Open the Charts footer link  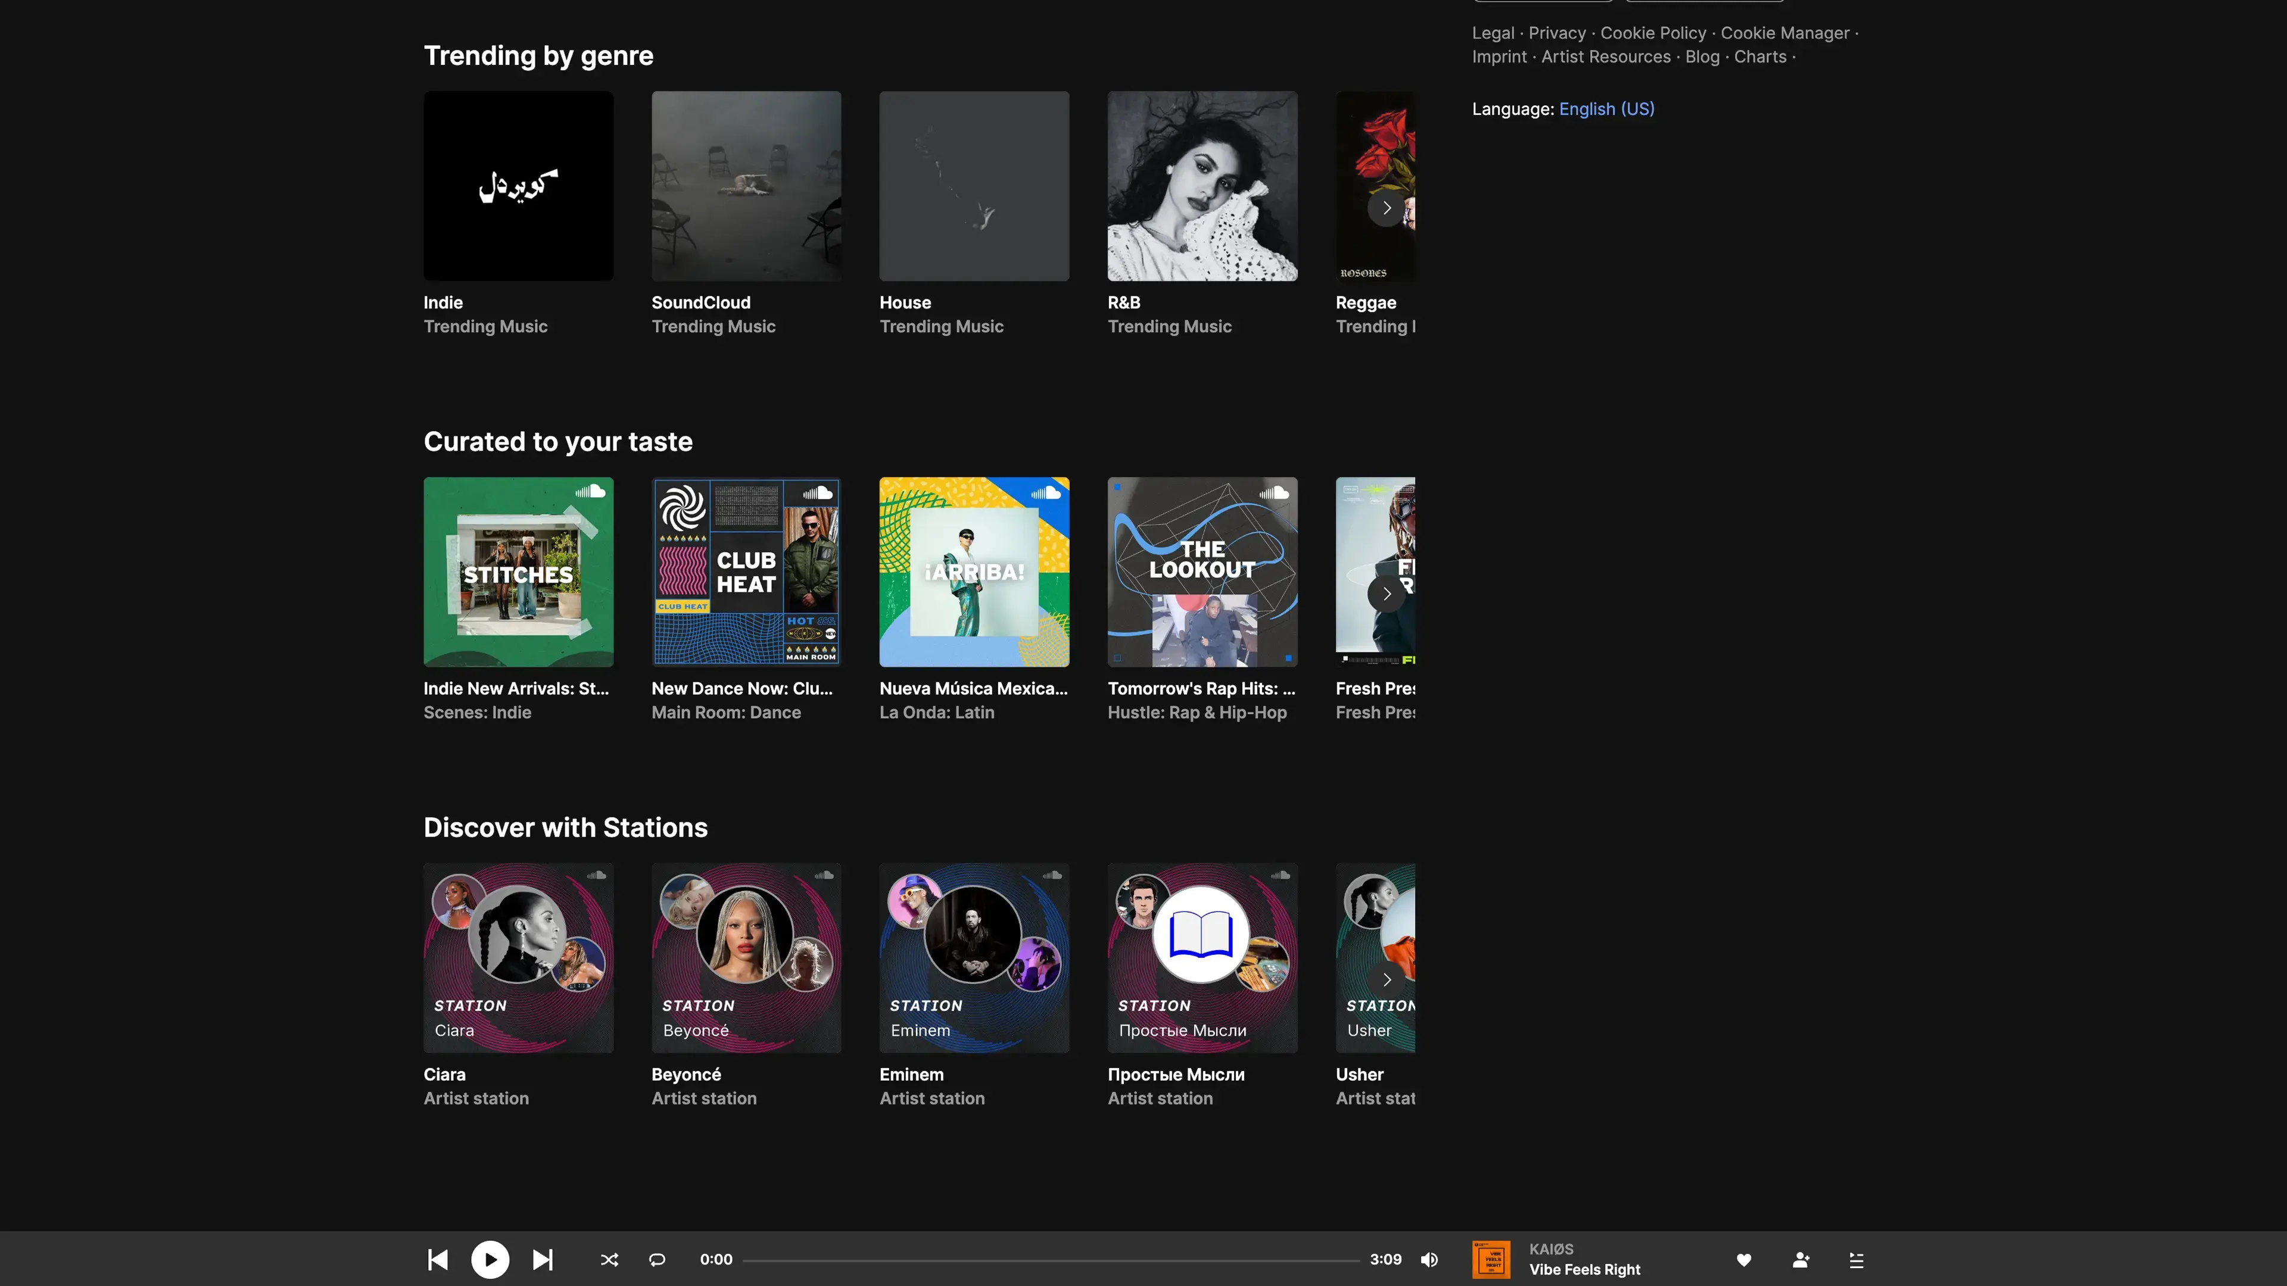tap(1760, 57)
